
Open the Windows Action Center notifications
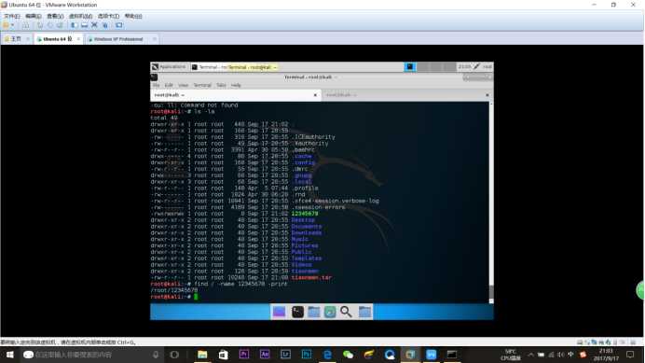(x=630, y=355)
